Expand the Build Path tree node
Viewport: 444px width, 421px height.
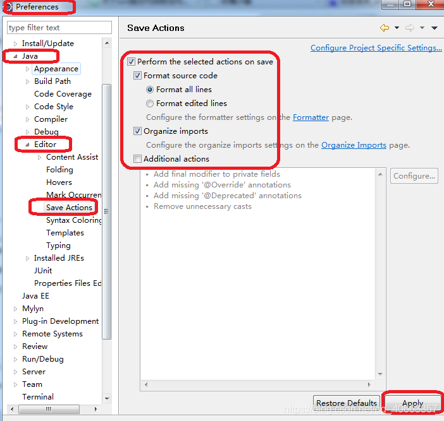pyautogui.click(x=27, y=81)
